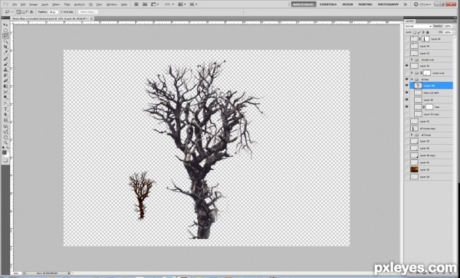Toggle the Anti-alias checkbox
The image size is (460, 278).
click(x=62, y=11)
